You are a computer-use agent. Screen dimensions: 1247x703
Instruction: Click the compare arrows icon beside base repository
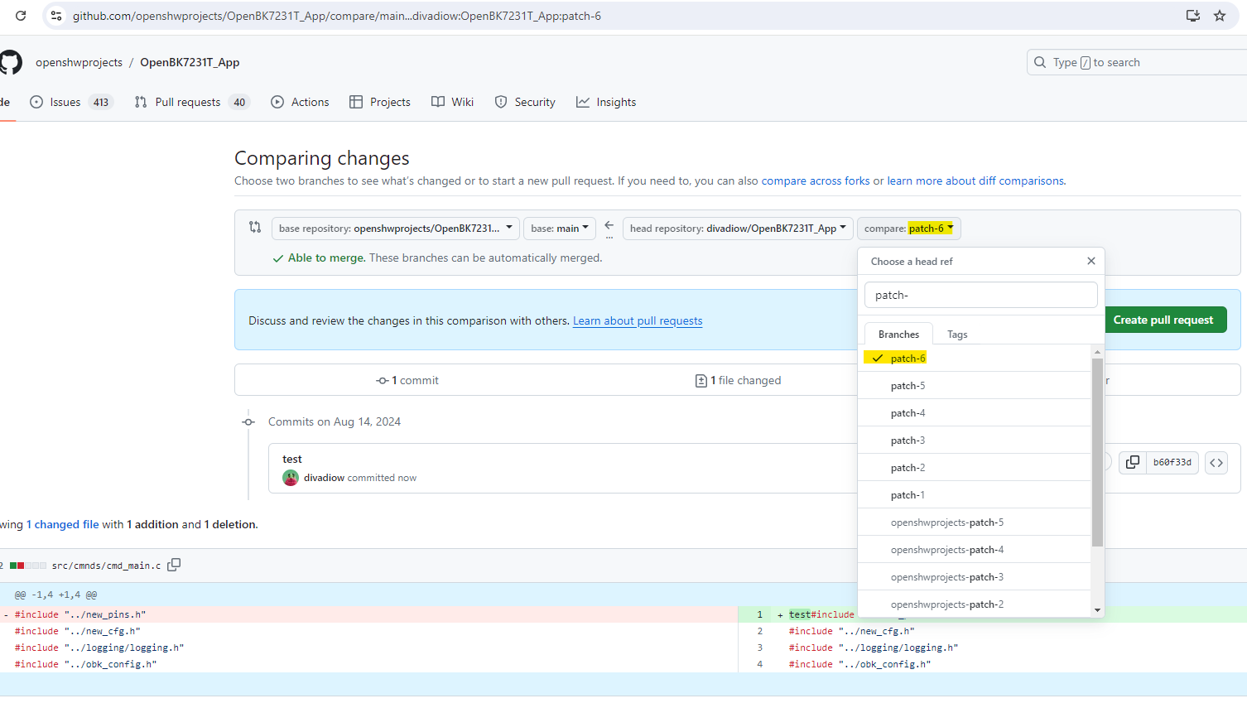click(255, 227)
